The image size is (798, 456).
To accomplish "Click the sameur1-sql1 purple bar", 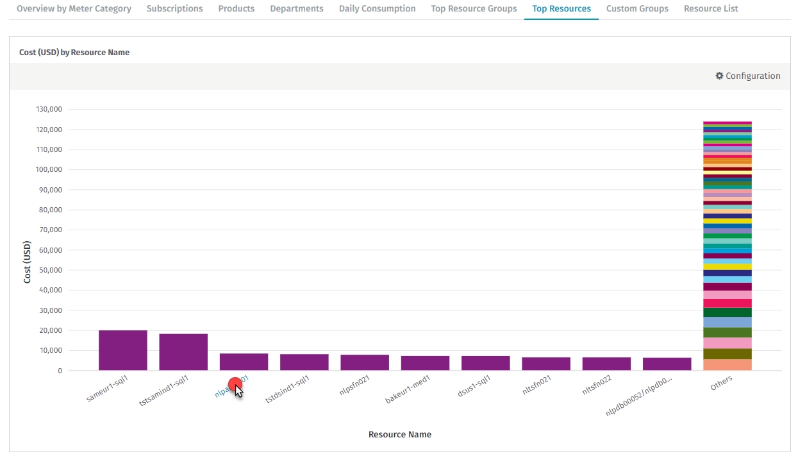I will [x=122, y=350].
